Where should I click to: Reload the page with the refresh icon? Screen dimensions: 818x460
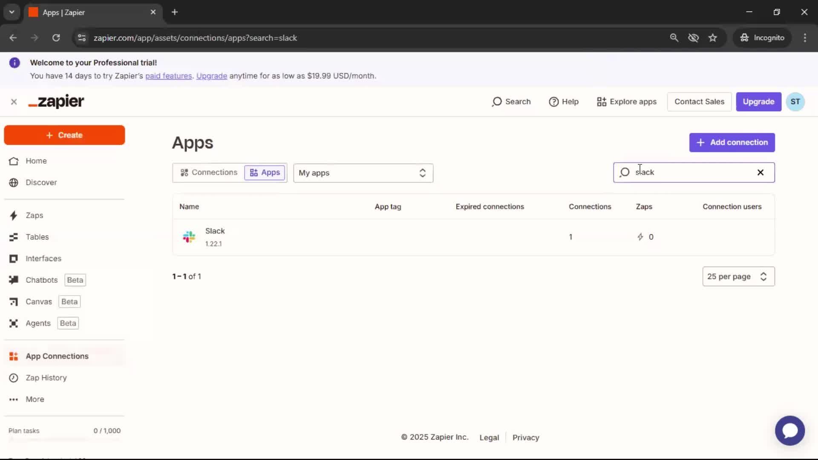56,38
